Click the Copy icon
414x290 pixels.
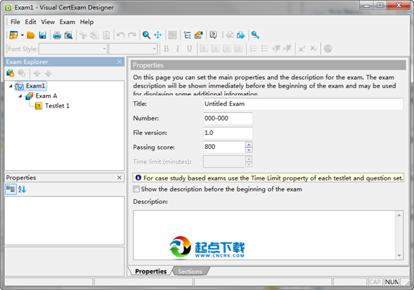pos(95,35)
